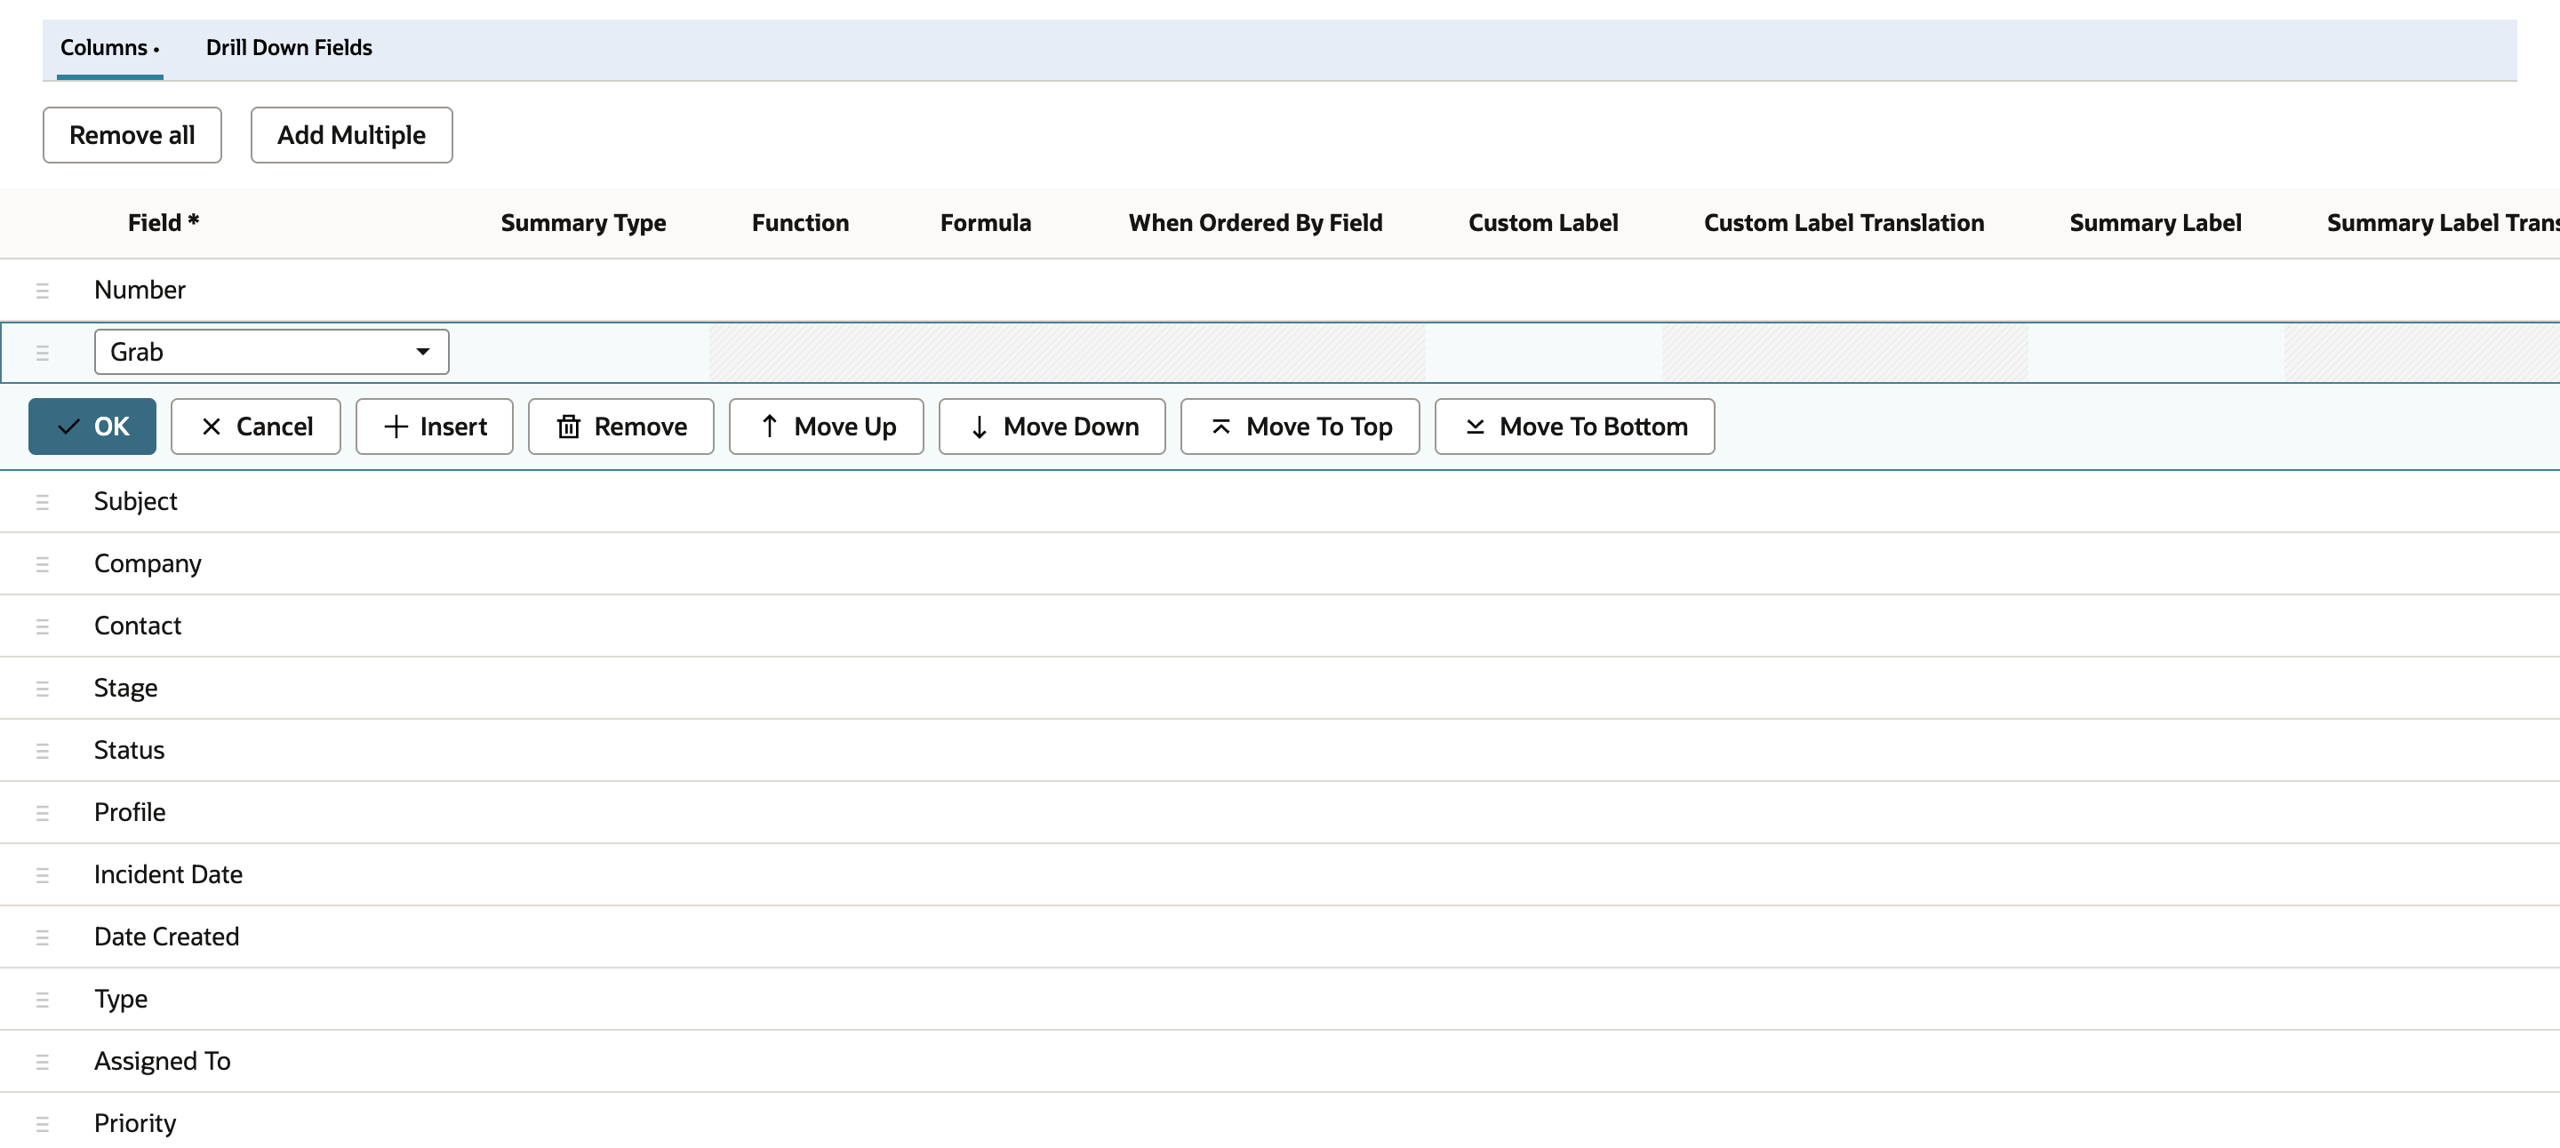This screenshot has width=2560, height=1148.
Task: Click the Field column header
Action: pyautogui.click(x=163, y=222)
